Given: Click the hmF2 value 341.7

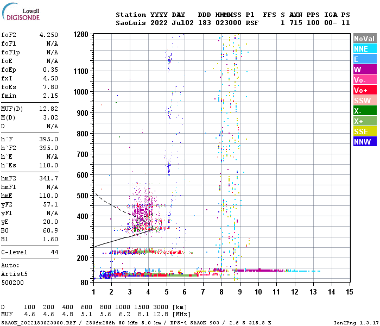Looking at the screenshot, I should (x=49, y=179).
